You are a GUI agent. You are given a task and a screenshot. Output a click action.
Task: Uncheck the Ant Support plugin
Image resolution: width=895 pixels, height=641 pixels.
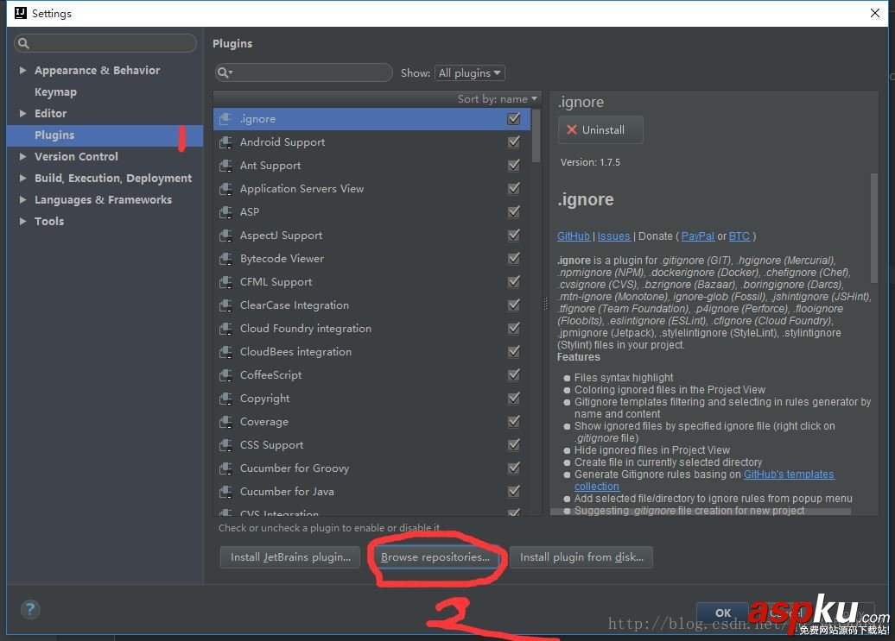click(x=514, y=165)
